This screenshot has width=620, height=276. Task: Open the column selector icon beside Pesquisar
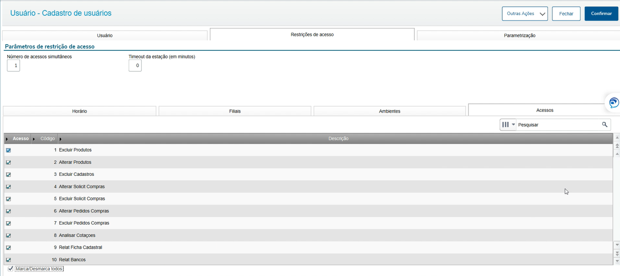pyautogui.click(x=508, y=125)
